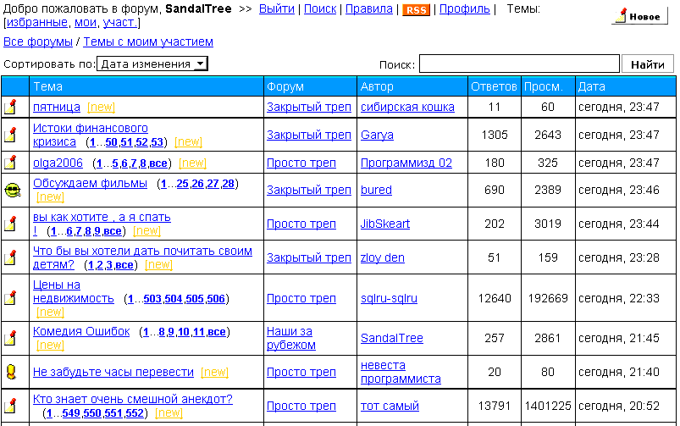Go to page 506 of Цены на недвижимость
This screenshot has height=426, width=680.
coord(216,299)
